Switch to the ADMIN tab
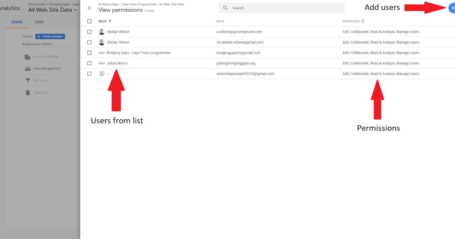455x239 pixels. tap(17, 22)
